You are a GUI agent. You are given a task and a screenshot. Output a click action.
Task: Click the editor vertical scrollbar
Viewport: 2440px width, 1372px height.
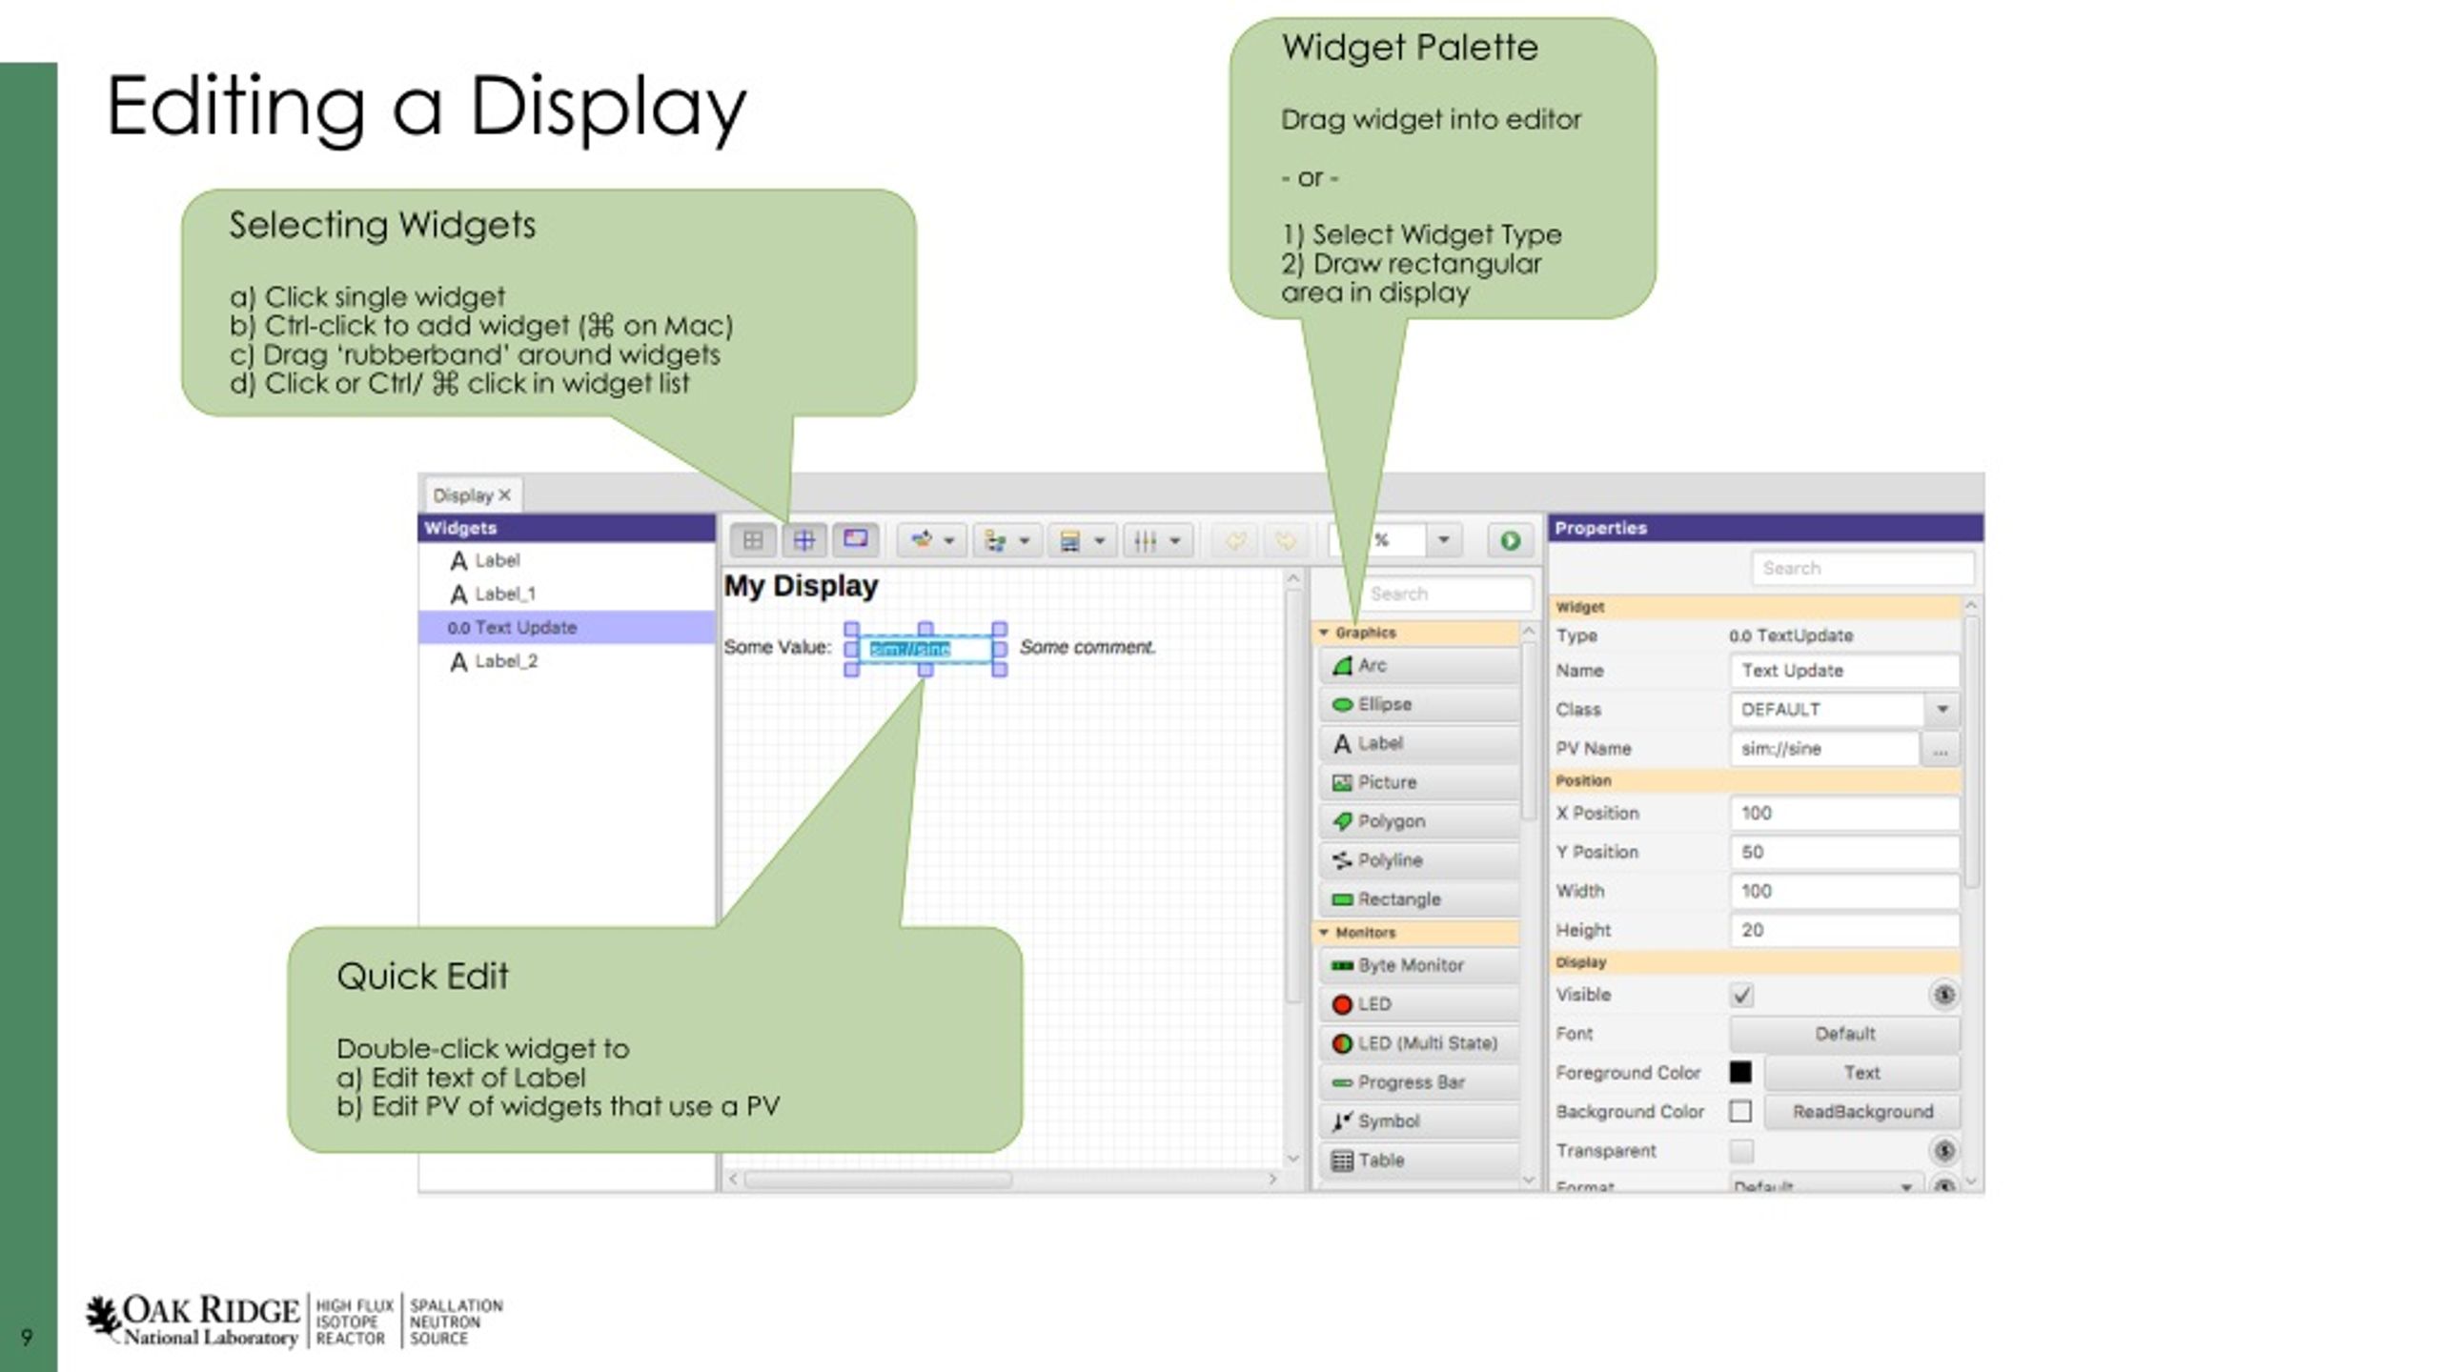tap(1293, 796)
